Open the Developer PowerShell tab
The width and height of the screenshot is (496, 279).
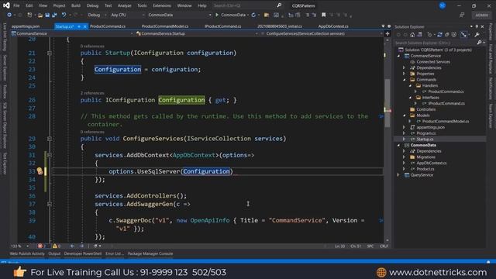tap(83, 253)
